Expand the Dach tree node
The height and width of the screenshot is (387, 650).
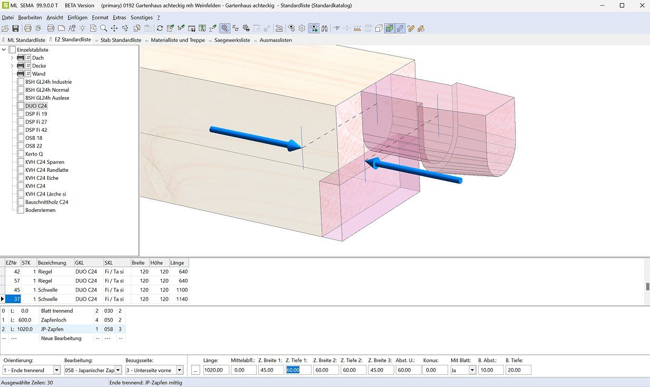(x=12, y=58)
